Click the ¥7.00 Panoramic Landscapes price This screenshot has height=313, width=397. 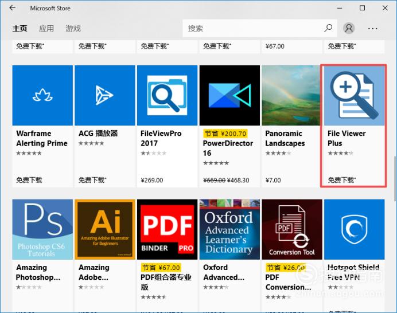(x=273, y=180)
